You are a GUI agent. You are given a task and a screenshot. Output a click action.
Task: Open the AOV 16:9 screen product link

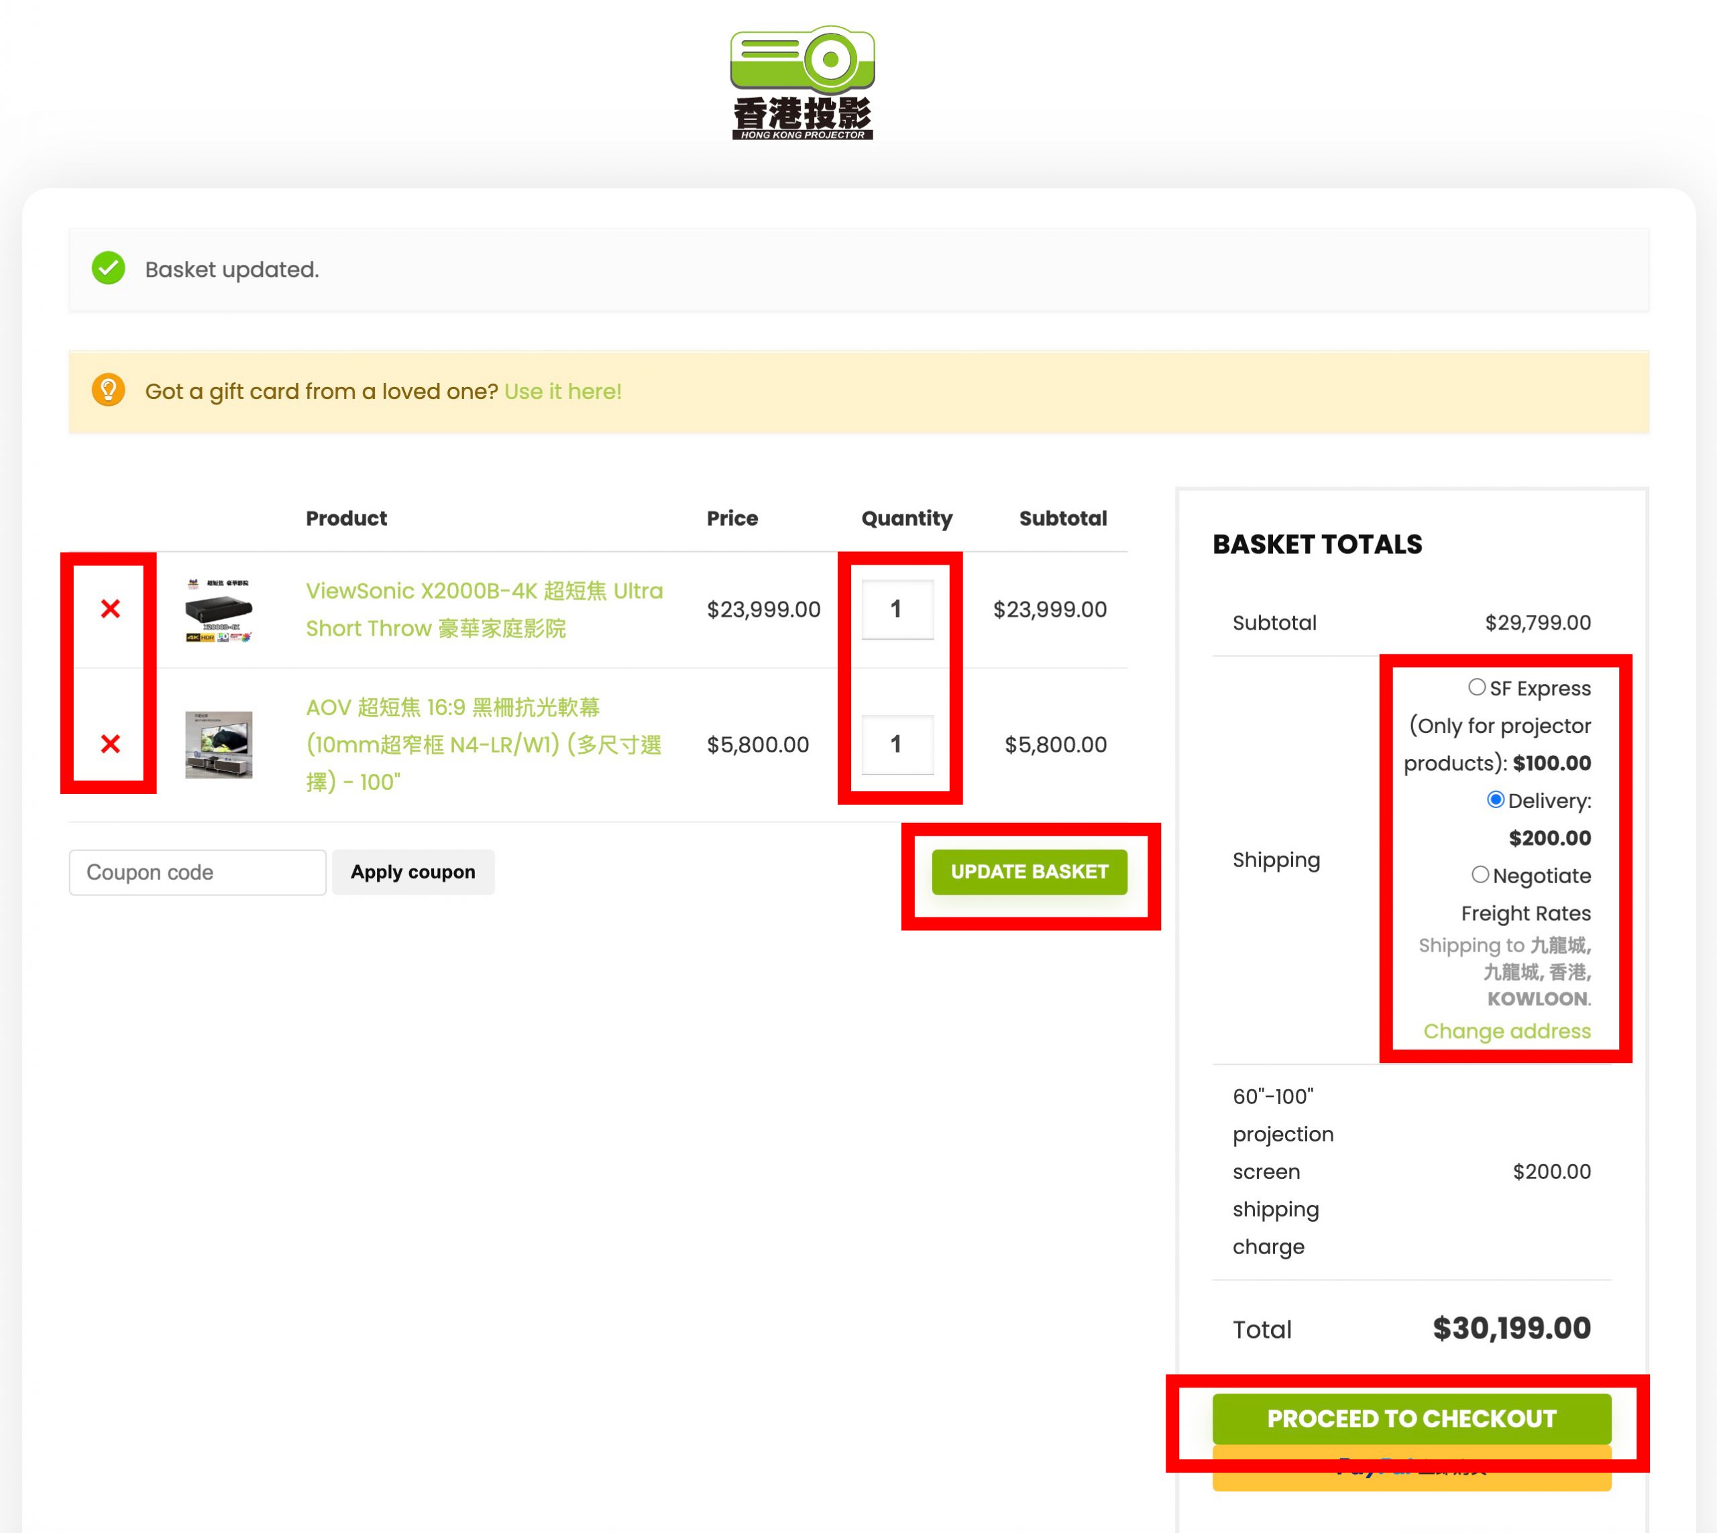(x=484, y=744)
